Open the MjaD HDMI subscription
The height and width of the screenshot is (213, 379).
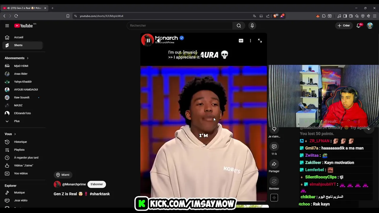pyautogui.click(x=23, y=66)
